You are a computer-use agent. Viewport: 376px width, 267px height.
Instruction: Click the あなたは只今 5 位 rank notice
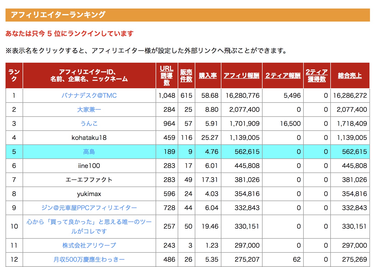(x=69, y=33)
